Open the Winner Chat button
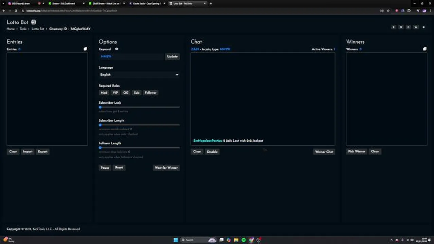 click(x=324, y=152)
